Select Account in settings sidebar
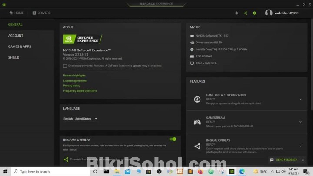The width and height of the screenshot is (313, 176). click(x=16, y=36)
